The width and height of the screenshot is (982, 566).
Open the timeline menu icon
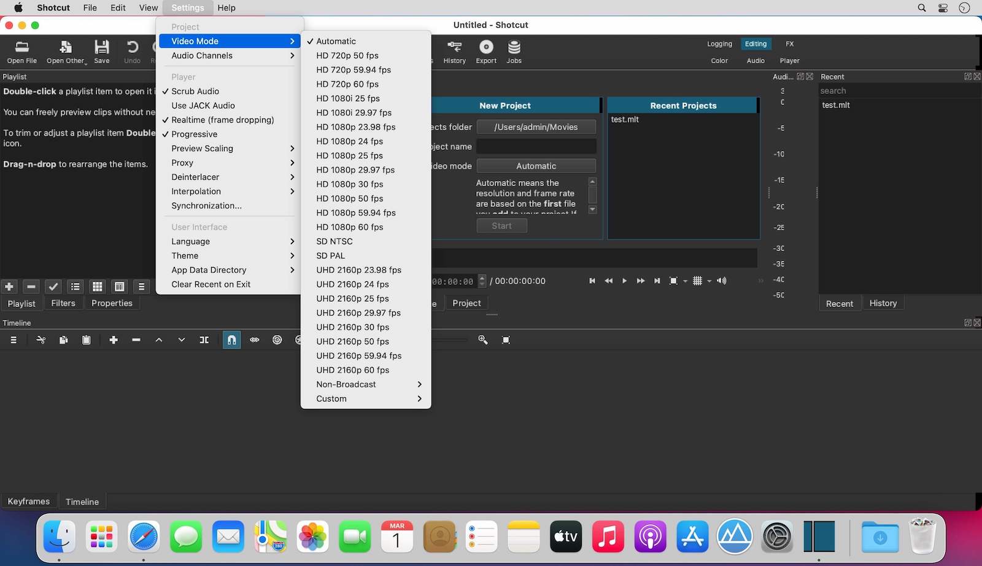point(14,340)
